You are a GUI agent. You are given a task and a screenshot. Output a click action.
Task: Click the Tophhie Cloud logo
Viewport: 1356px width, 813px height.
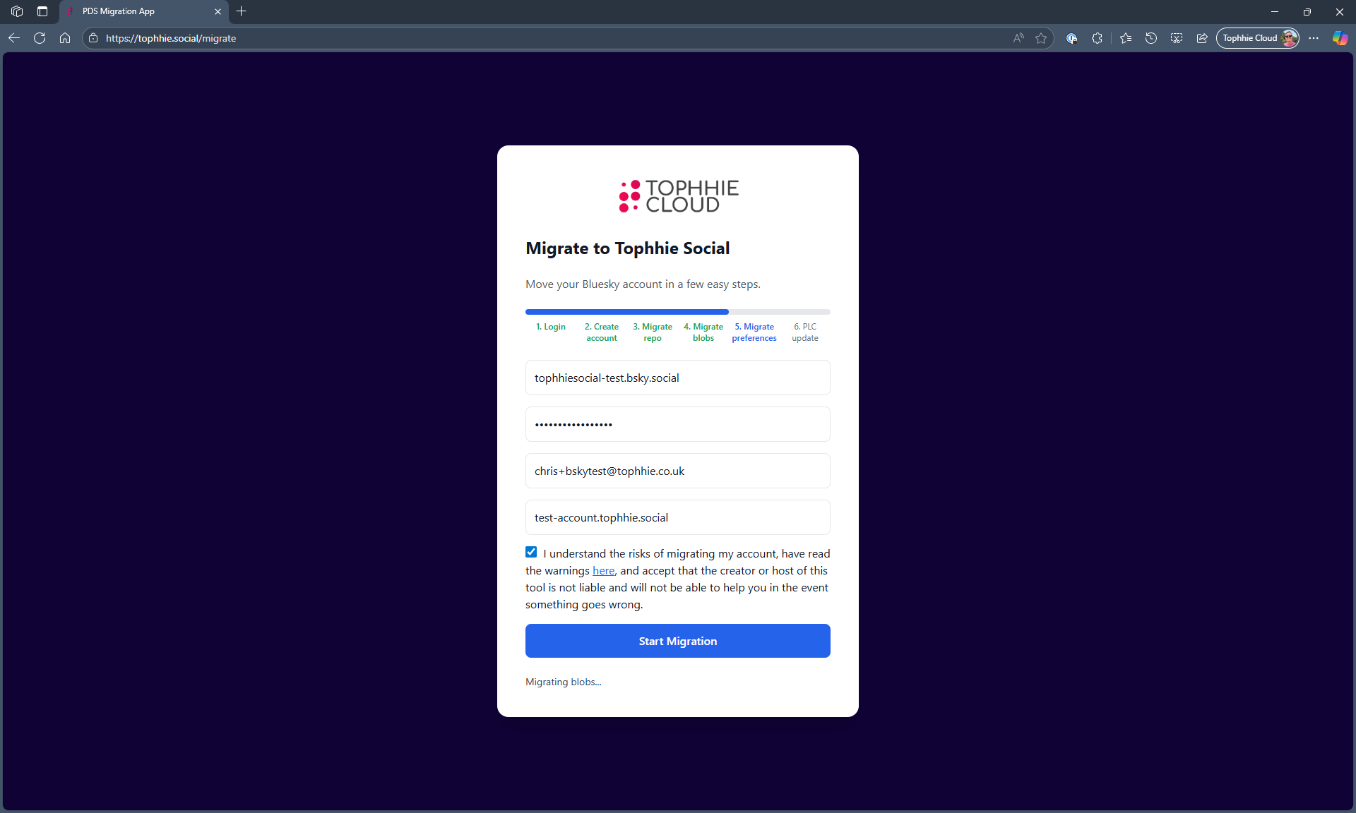point(678,195)
